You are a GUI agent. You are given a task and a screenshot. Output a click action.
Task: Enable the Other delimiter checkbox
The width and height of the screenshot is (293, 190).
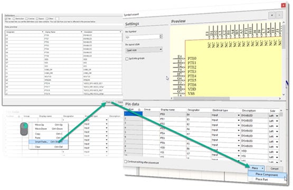pos(47,19)
